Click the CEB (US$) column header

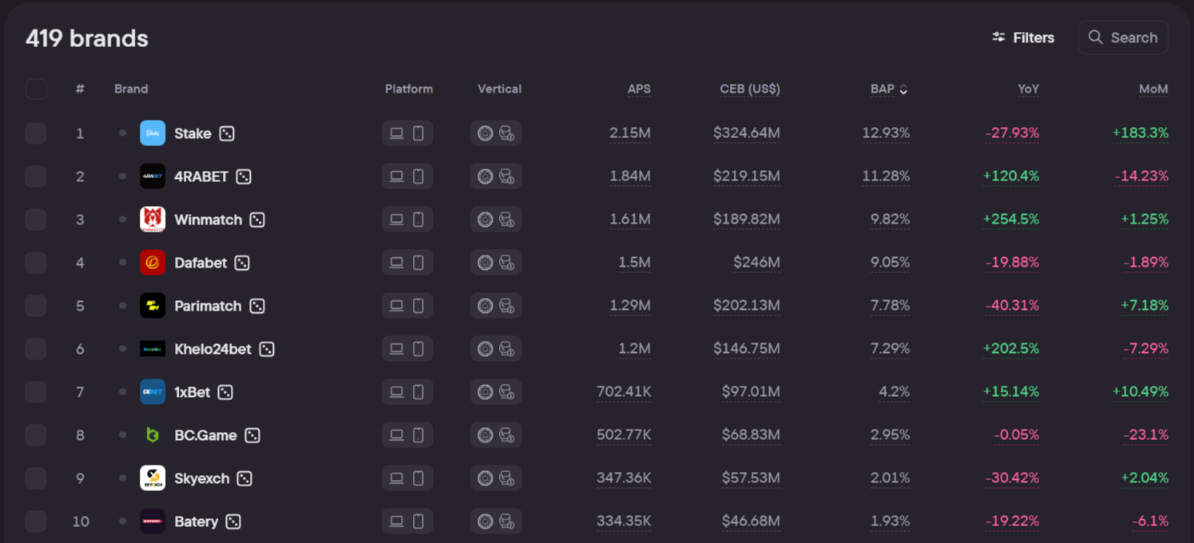pos(749,89)
